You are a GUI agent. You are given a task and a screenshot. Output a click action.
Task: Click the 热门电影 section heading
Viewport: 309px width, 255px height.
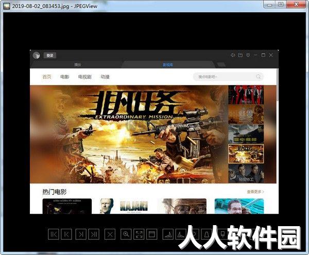55,192
